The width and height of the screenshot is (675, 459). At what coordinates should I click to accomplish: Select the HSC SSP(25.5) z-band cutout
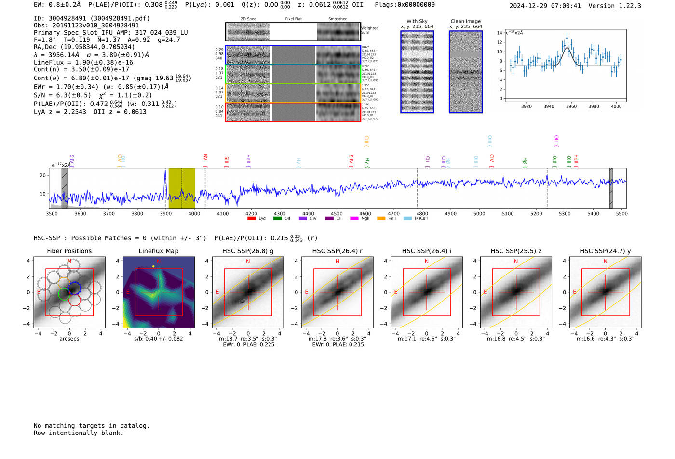516,292
